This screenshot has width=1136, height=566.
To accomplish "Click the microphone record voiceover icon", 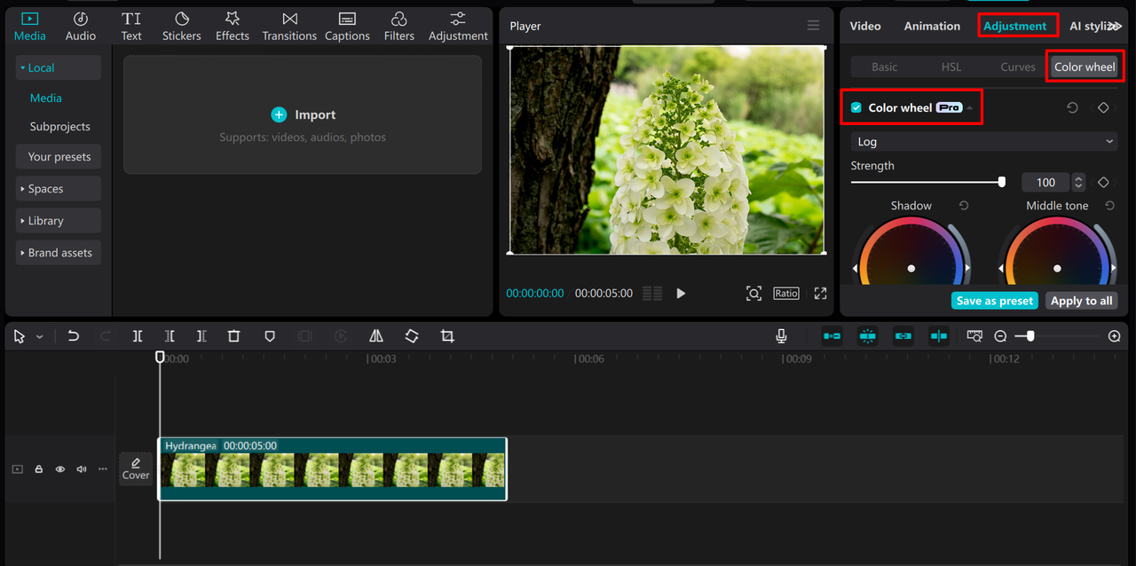I will pyautogui.click(x=781, y=336).
